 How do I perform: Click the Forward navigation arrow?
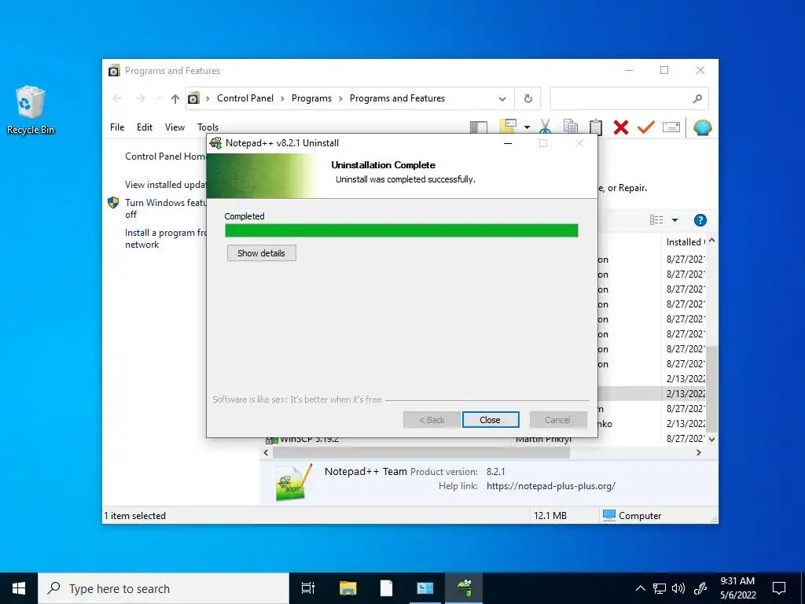click(141, 98)
